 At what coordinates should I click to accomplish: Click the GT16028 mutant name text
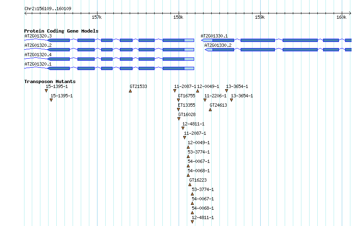click(187, 114)
